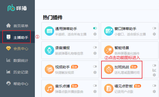Click the 语音播报 microphone icon
159x97 pixels.
[49, 50]
